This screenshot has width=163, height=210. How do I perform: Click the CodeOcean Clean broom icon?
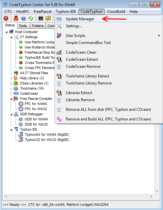(59, 52)
